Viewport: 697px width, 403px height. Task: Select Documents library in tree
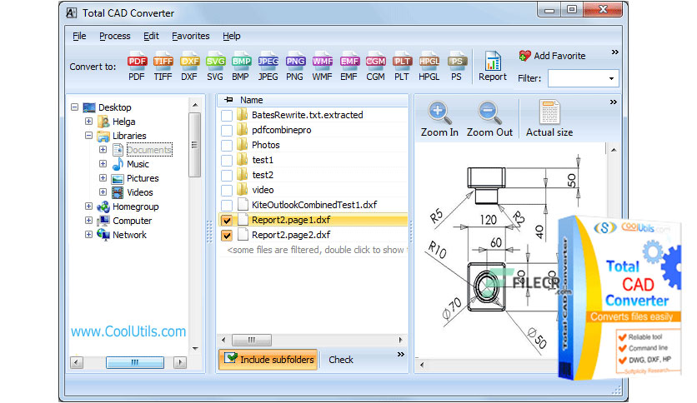pos(149,150)
